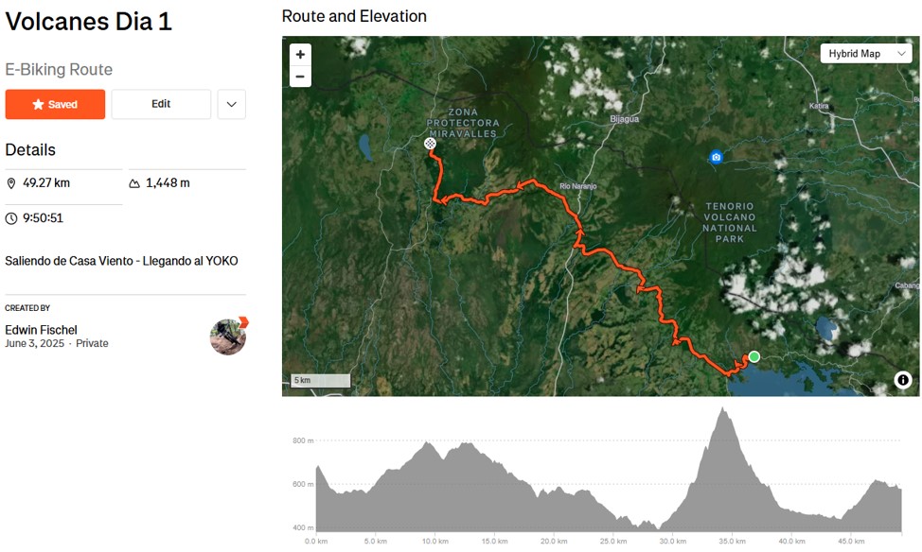
Task: Click the elevation peak near 35 km
Action: point(723,411)
